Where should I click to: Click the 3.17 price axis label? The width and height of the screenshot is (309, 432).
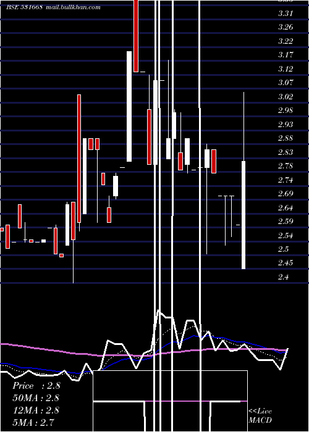[x=286, y=54]
